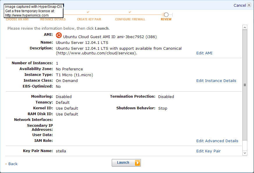Click shutdown behavior value 'Stop'
The image size is (254, 173).
click(163, 108)
